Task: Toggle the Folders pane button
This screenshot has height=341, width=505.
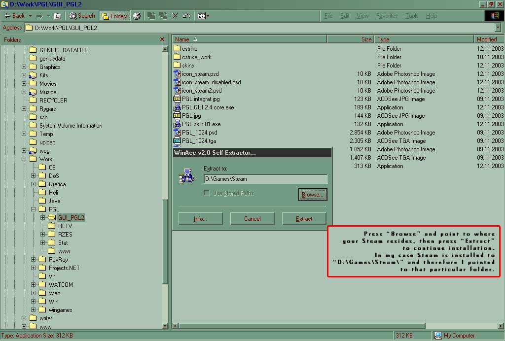Action: point(114,16)
